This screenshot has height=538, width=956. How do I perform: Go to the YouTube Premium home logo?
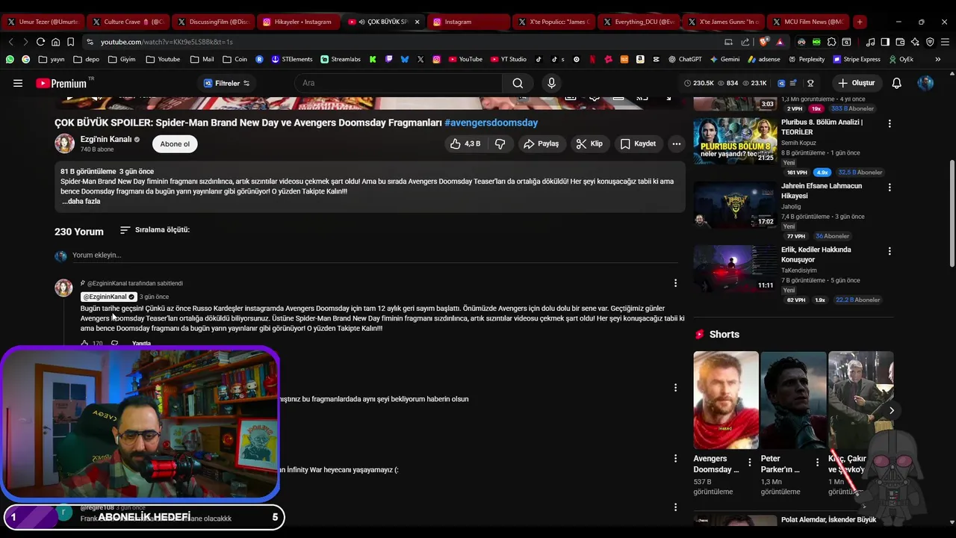[61, 83]
